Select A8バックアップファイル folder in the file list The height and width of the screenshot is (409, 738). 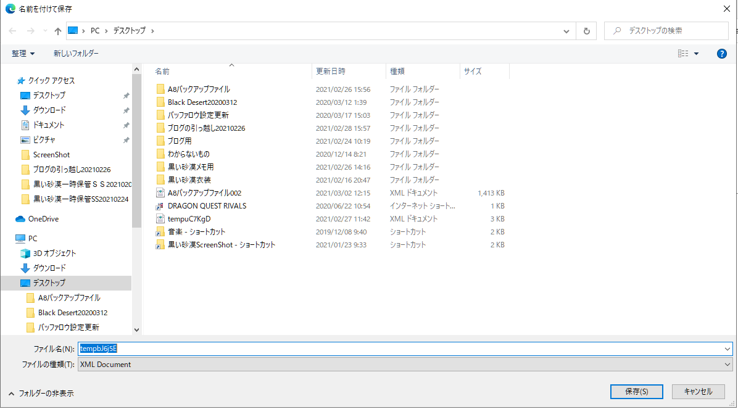point(199,89)
